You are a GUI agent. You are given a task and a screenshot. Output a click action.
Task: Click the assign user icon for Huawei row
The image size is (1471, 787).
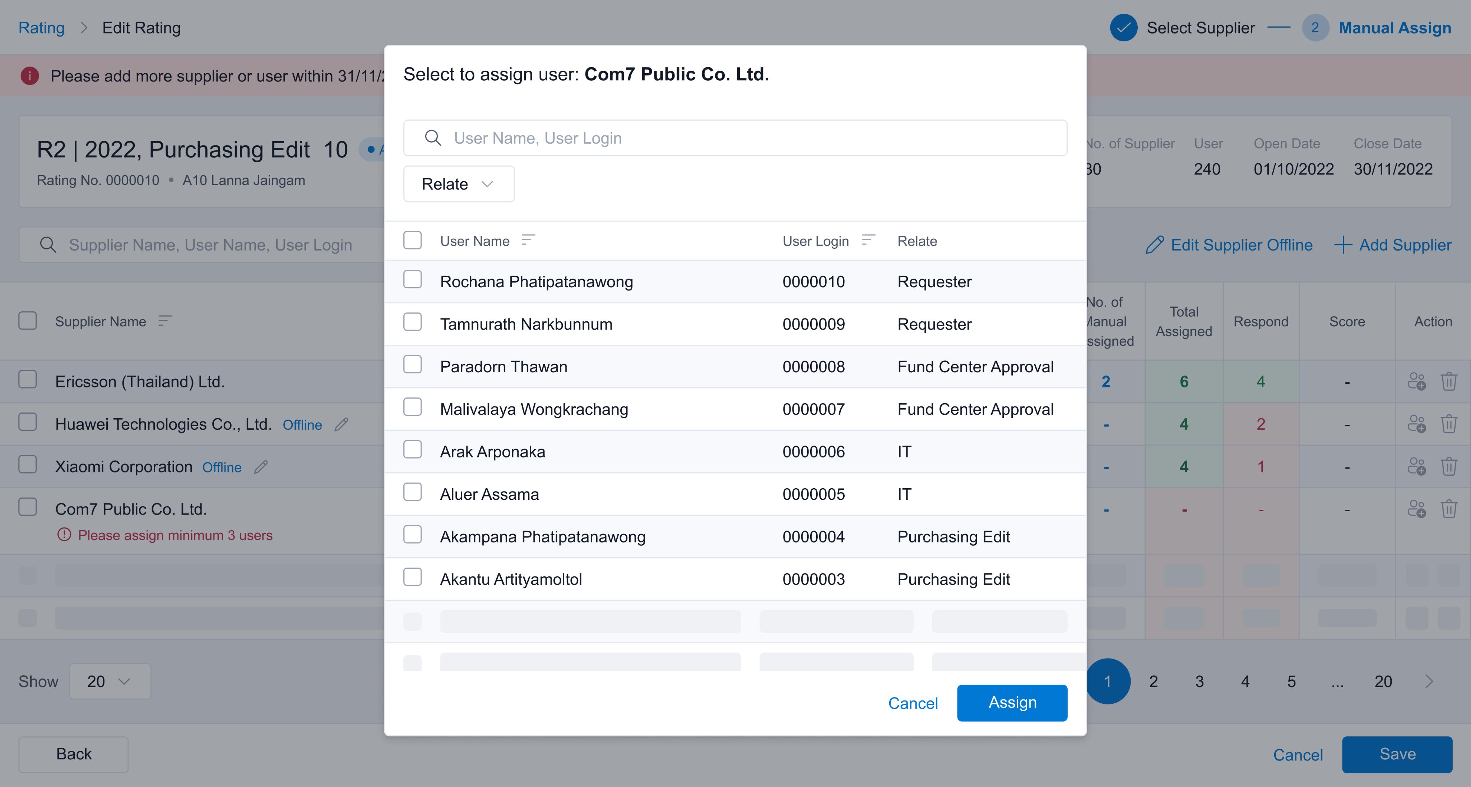[x=1417, y=424]
